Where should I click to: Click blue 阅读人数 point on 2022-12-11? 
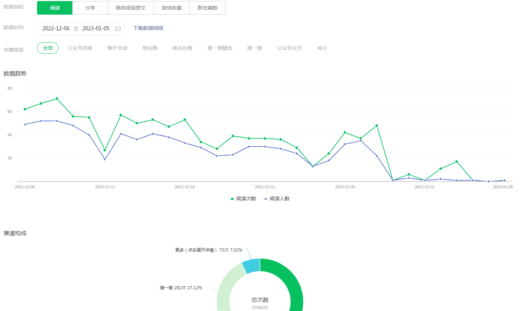point(105,159)
